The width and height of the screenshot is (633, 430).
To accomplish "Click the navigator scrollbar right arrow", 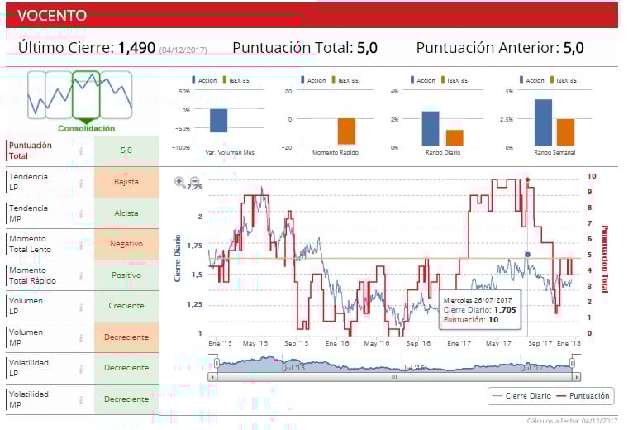I will [577, 377].
